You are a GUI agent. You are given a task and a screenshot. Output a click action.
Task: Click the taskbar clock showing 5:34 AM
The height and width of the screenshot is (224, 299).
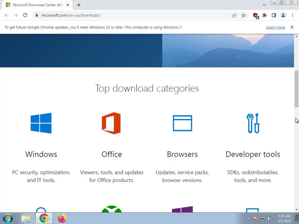pos(284,218)
